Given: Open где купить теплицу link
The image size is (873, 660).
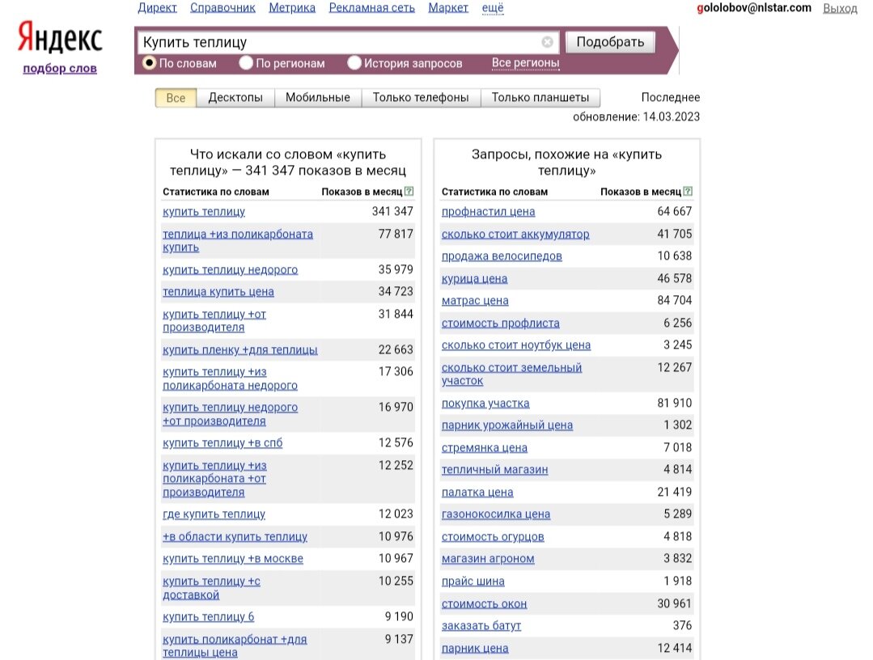Looking at the screenshot, I should [x=214, y=514].
